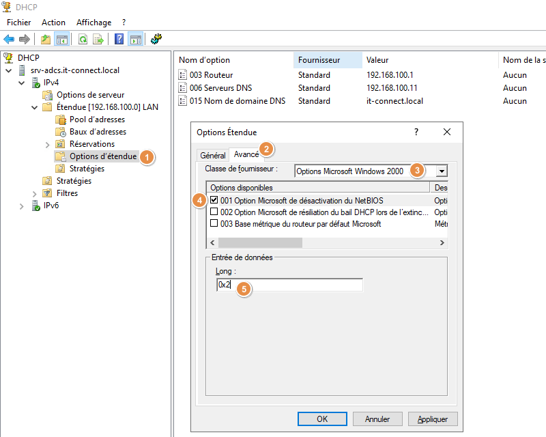Click the Baux d'adresses clock folder icon

point(61,132)
